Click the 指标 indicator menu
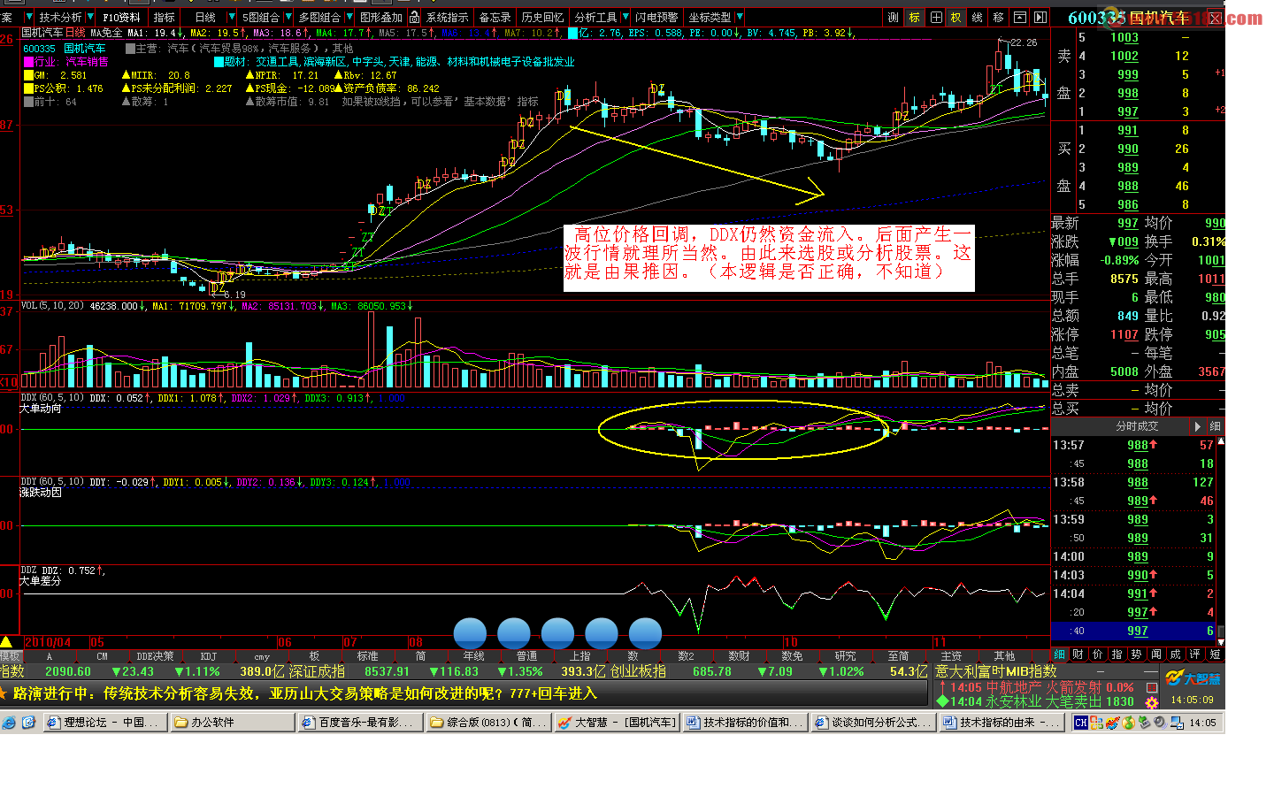This screenshot has width=1274, height=796. [x=165, y=17]
